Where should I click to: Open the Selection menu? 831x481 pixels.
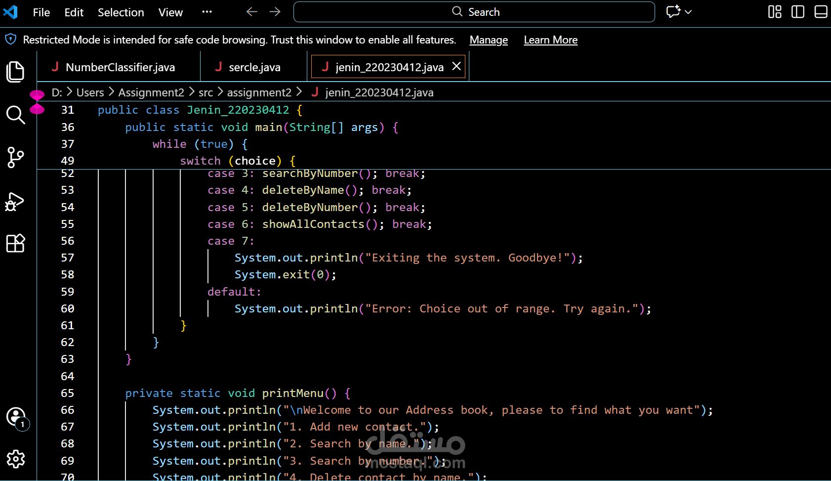pyautogui.click(x=121, y=12)
